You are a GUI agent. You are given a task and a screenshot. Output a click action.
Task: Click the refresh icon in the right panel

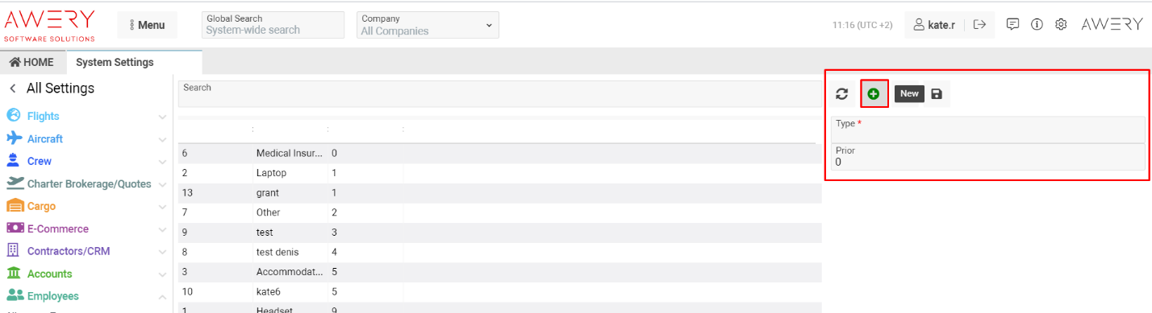(841, 94)
